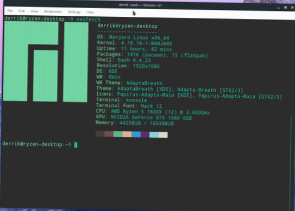Open the Bookmarks menu
This screenshot has height=211, width=295.
point(53,11)
